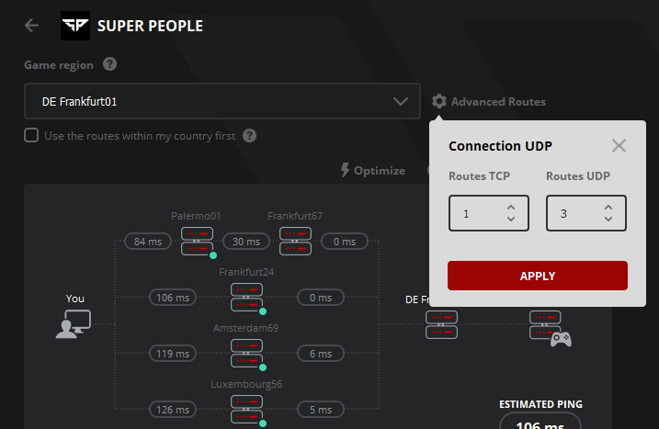Click the DE Frankfurt destination server icon
Viewport: 659px width, 429px height.
(x=441, y=324)
